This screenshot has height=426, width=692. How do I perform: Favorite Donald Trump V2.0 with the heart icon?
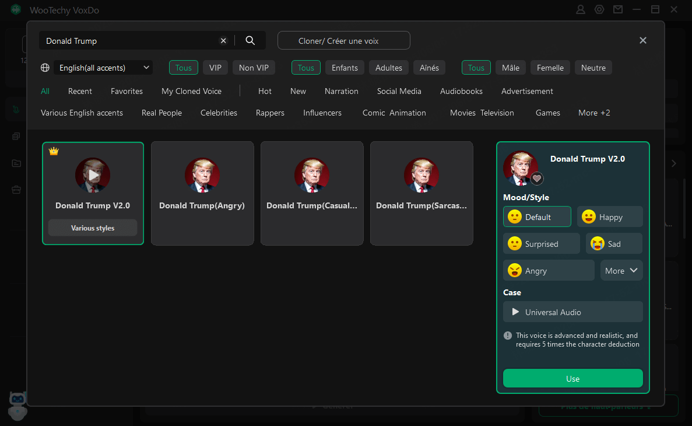(537, 178)
